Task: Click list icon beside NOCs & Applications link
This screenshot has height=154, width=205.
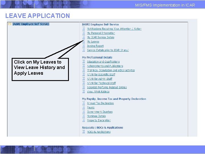Action: [x=83, y=132]
